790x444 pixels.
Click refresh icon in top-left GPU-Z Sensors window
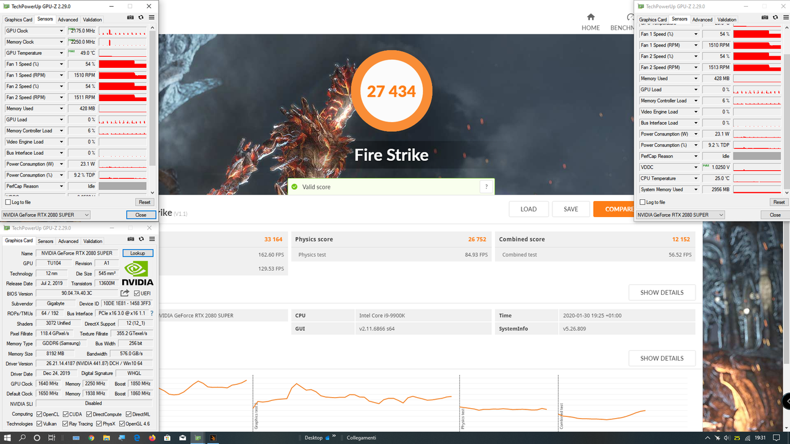tap(141, 18)
